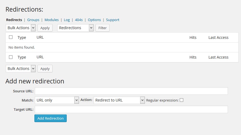Visit the Support link
241x135 pixels.
click(x=113, y=20)
